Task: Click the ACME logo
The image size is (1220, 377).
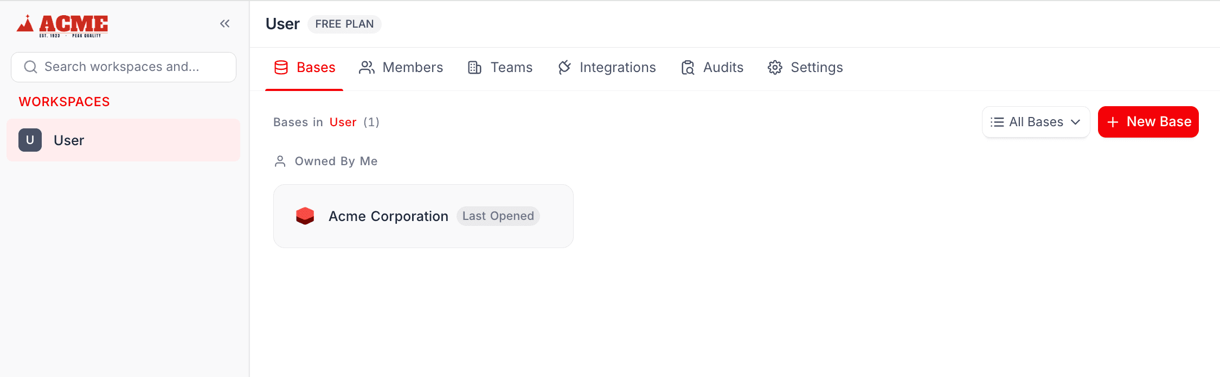Action: (62, 25)
